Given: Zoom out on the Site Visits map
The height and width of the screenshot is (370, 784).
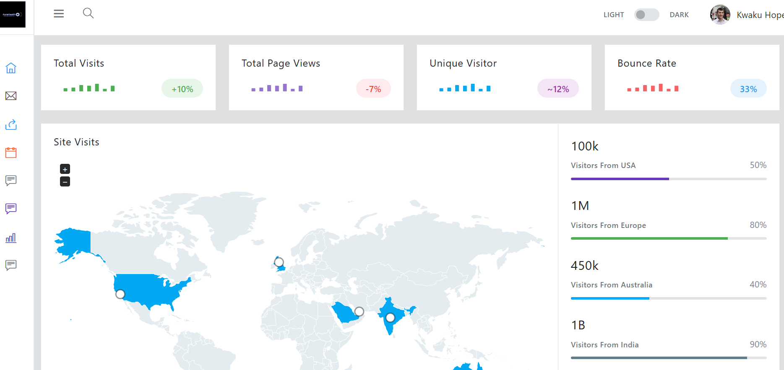Looking at the screenshot, I should click(65, 181).
